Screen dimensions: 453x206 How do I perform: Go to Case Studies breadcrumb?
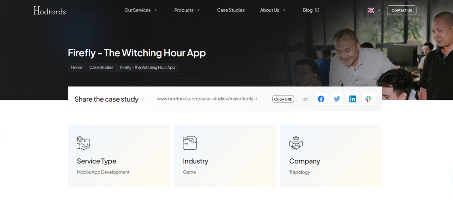tap(101, 67)
